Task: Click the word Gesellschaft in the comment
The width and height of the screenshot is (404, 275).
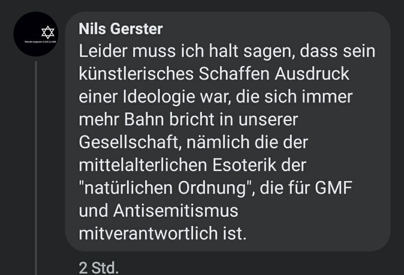Action: click(129, 143)
